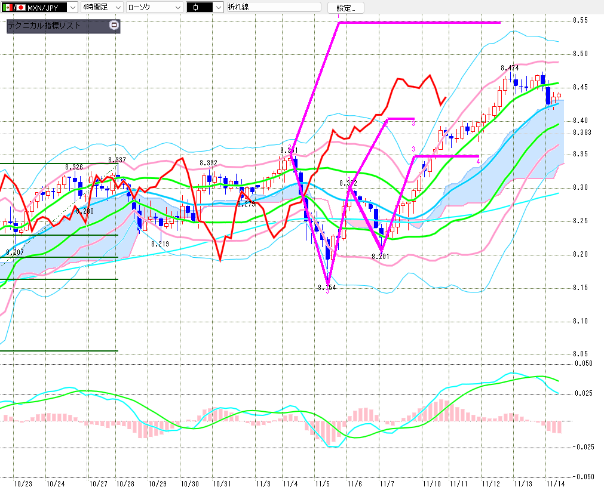Open the MXN/JPY currency pair dropdown arrow
Image resolution: width=604 pixels, height=490 pixels.
[x=73, y=8]
